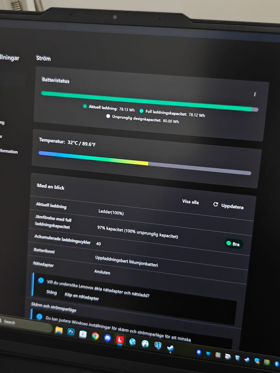Click the green Batteristatus charge bar

150,101
